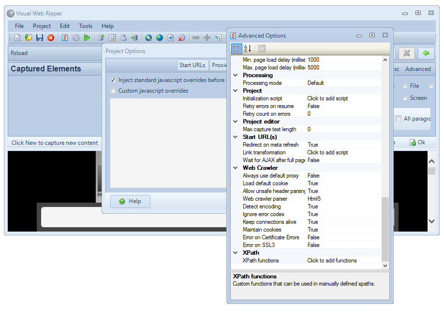
Task: Click the plain globe toolbar icon
Action: point(160,38)
